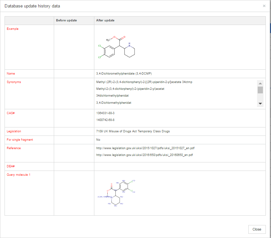Select the Synonyms row label
Screen dimensions: 271x238
click(x=14, y=82)
